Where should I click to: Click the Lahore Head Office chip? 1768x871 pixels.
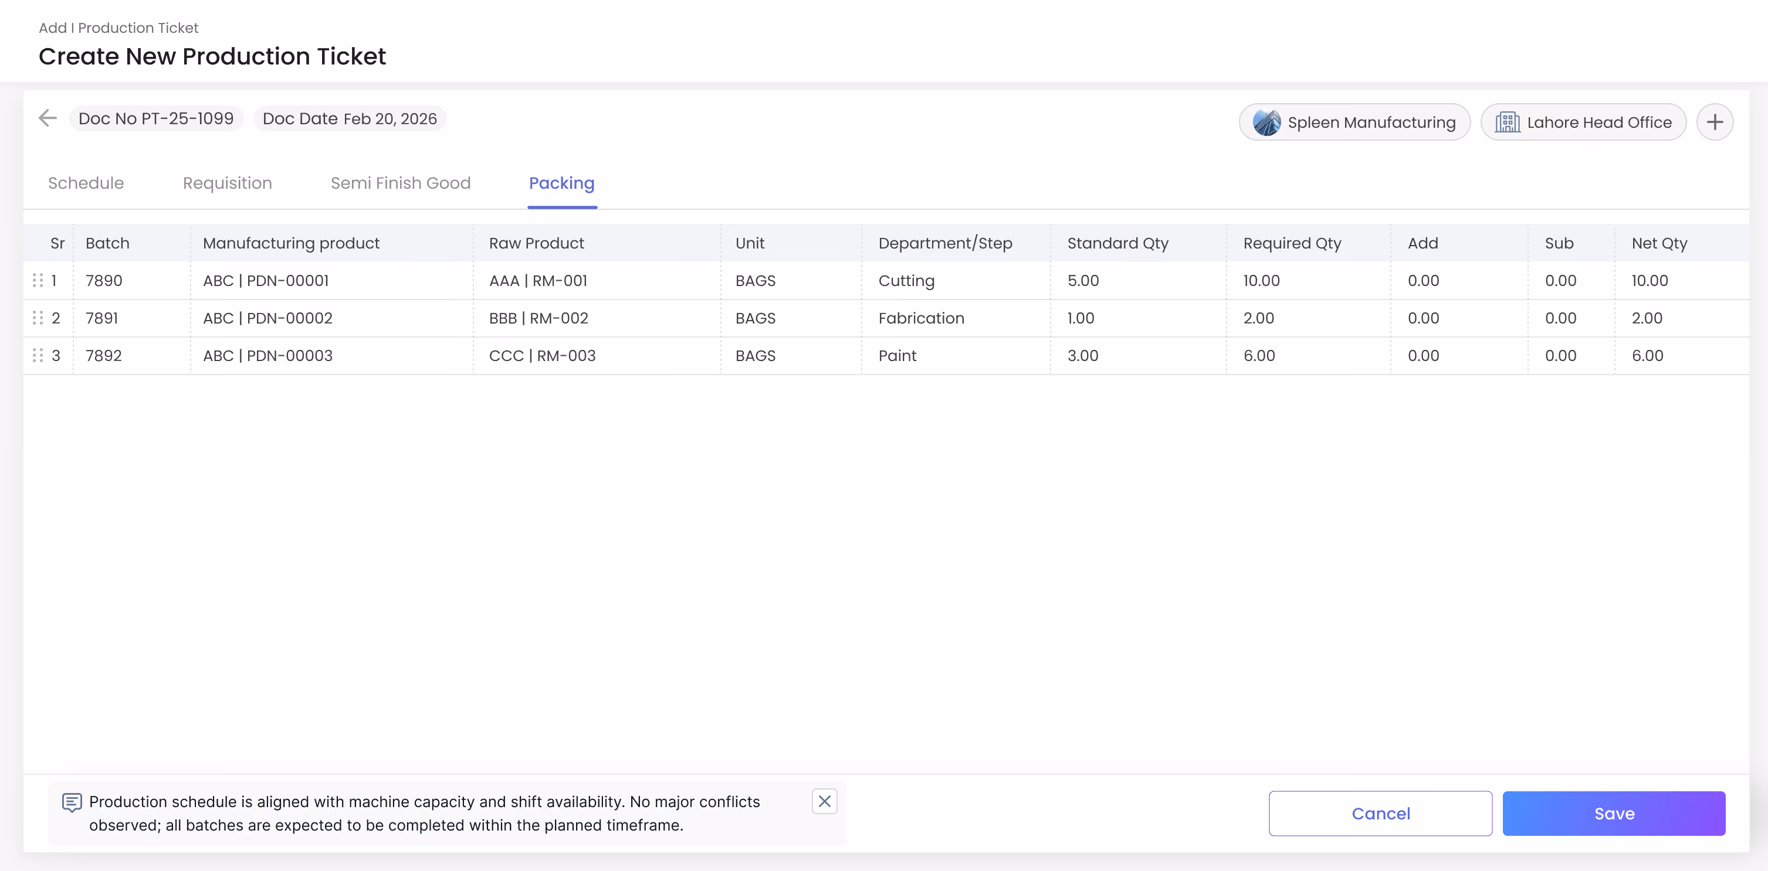coord(1583,122)
